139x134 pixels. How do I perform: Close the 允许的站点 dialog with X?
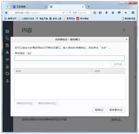point(126,39)
